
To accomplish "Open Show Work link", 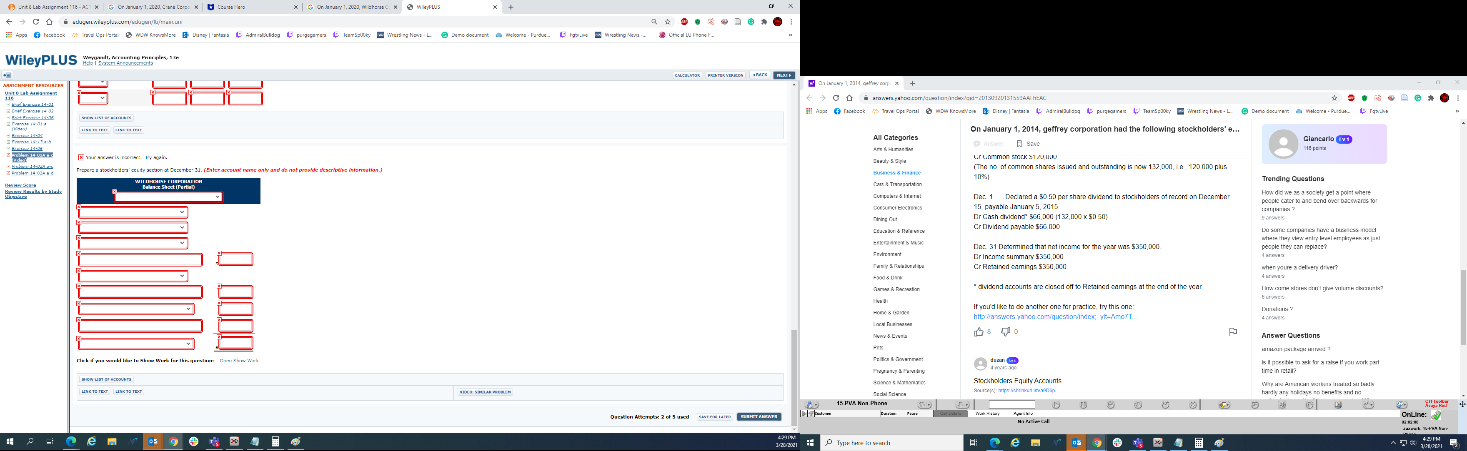I will 239,361.
